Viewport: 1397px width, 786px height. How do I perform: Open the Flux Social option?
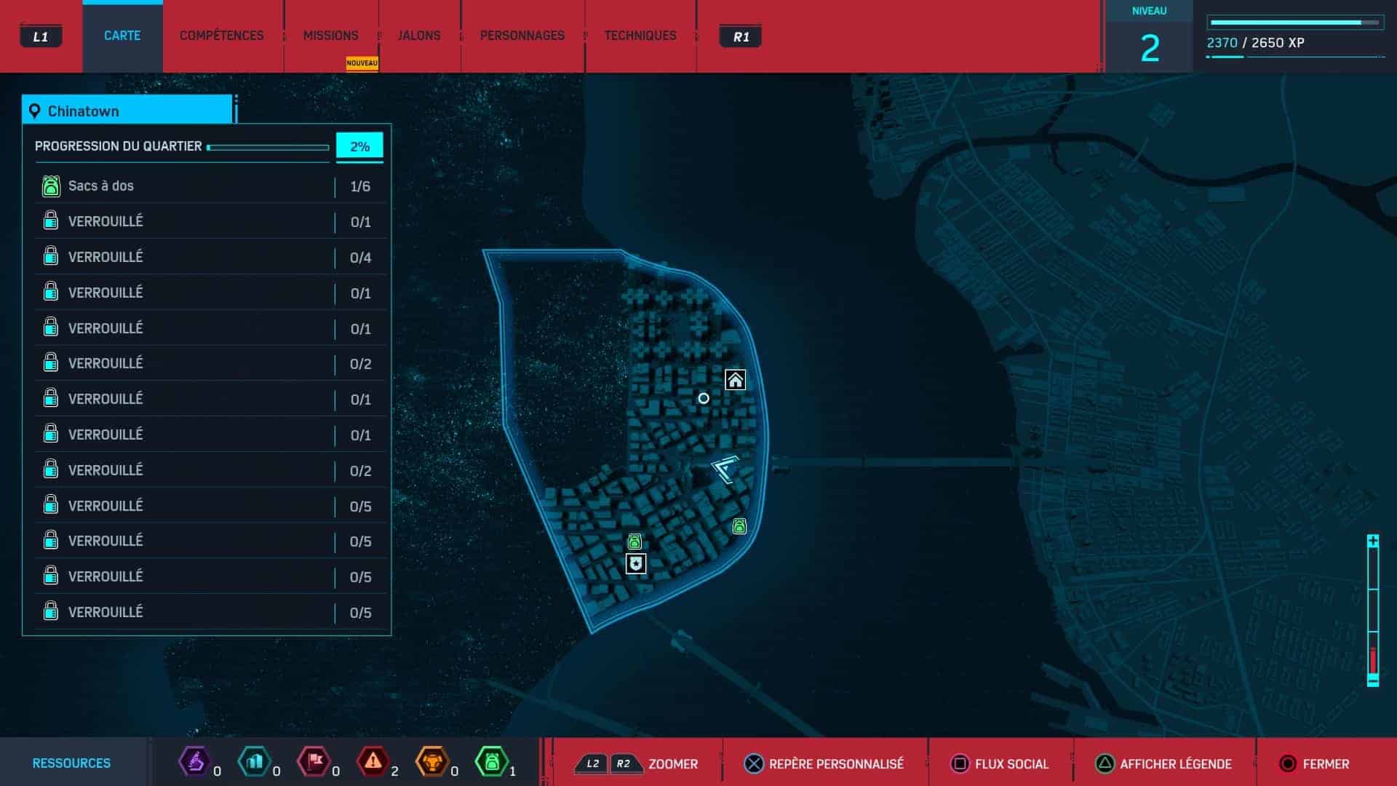point(1000,763)
